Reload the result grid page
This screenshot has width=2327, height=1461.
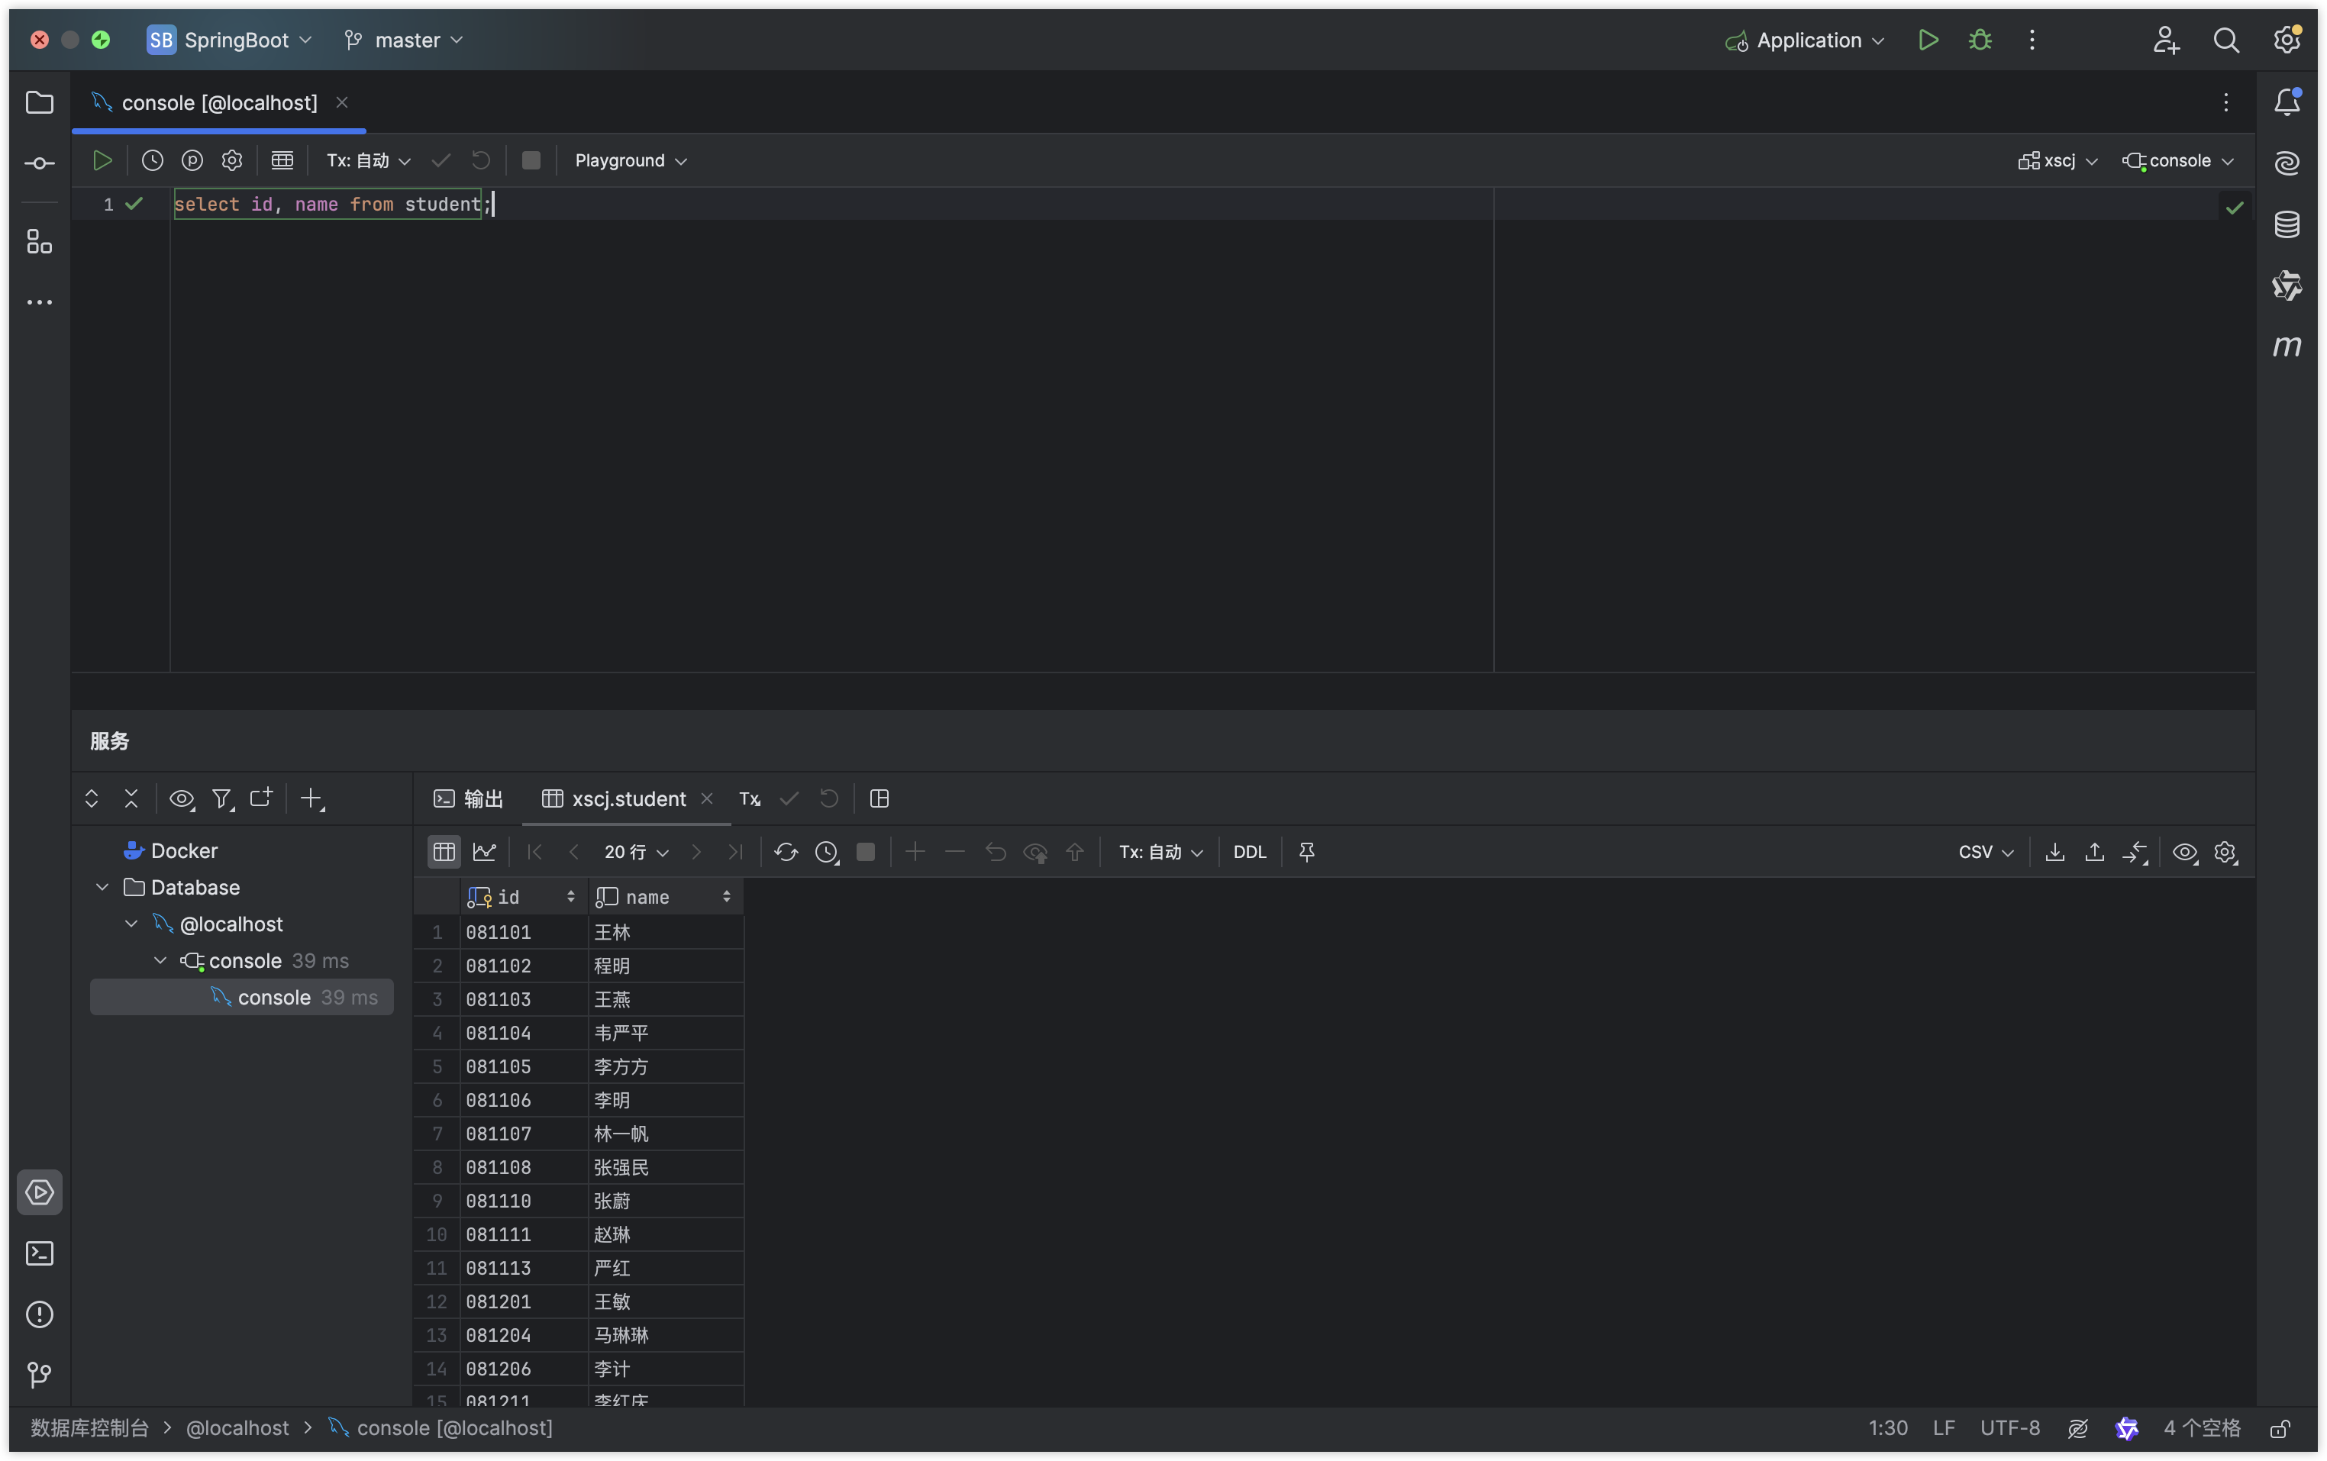(x=786, y=852)
